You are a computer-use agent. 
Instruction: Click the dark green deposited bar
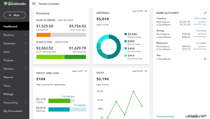(x=75, y=57)
